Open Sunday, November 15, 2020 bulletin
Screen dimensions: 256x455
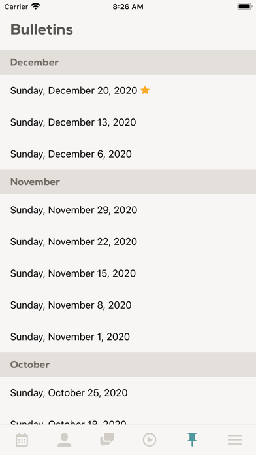coord(128,273)
